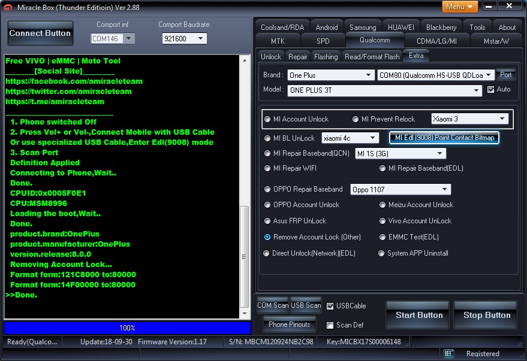527x361 pixels.
Task: Select MI Repair Baseband(QCN) radio button
Action: click(x=267, y=153)
